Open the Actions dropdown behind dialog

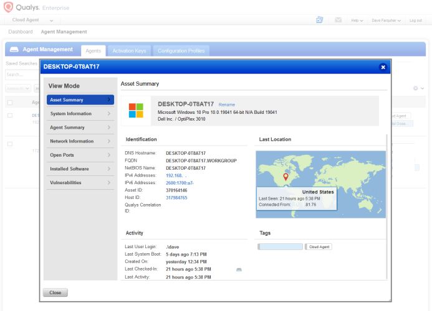[17, 88]
